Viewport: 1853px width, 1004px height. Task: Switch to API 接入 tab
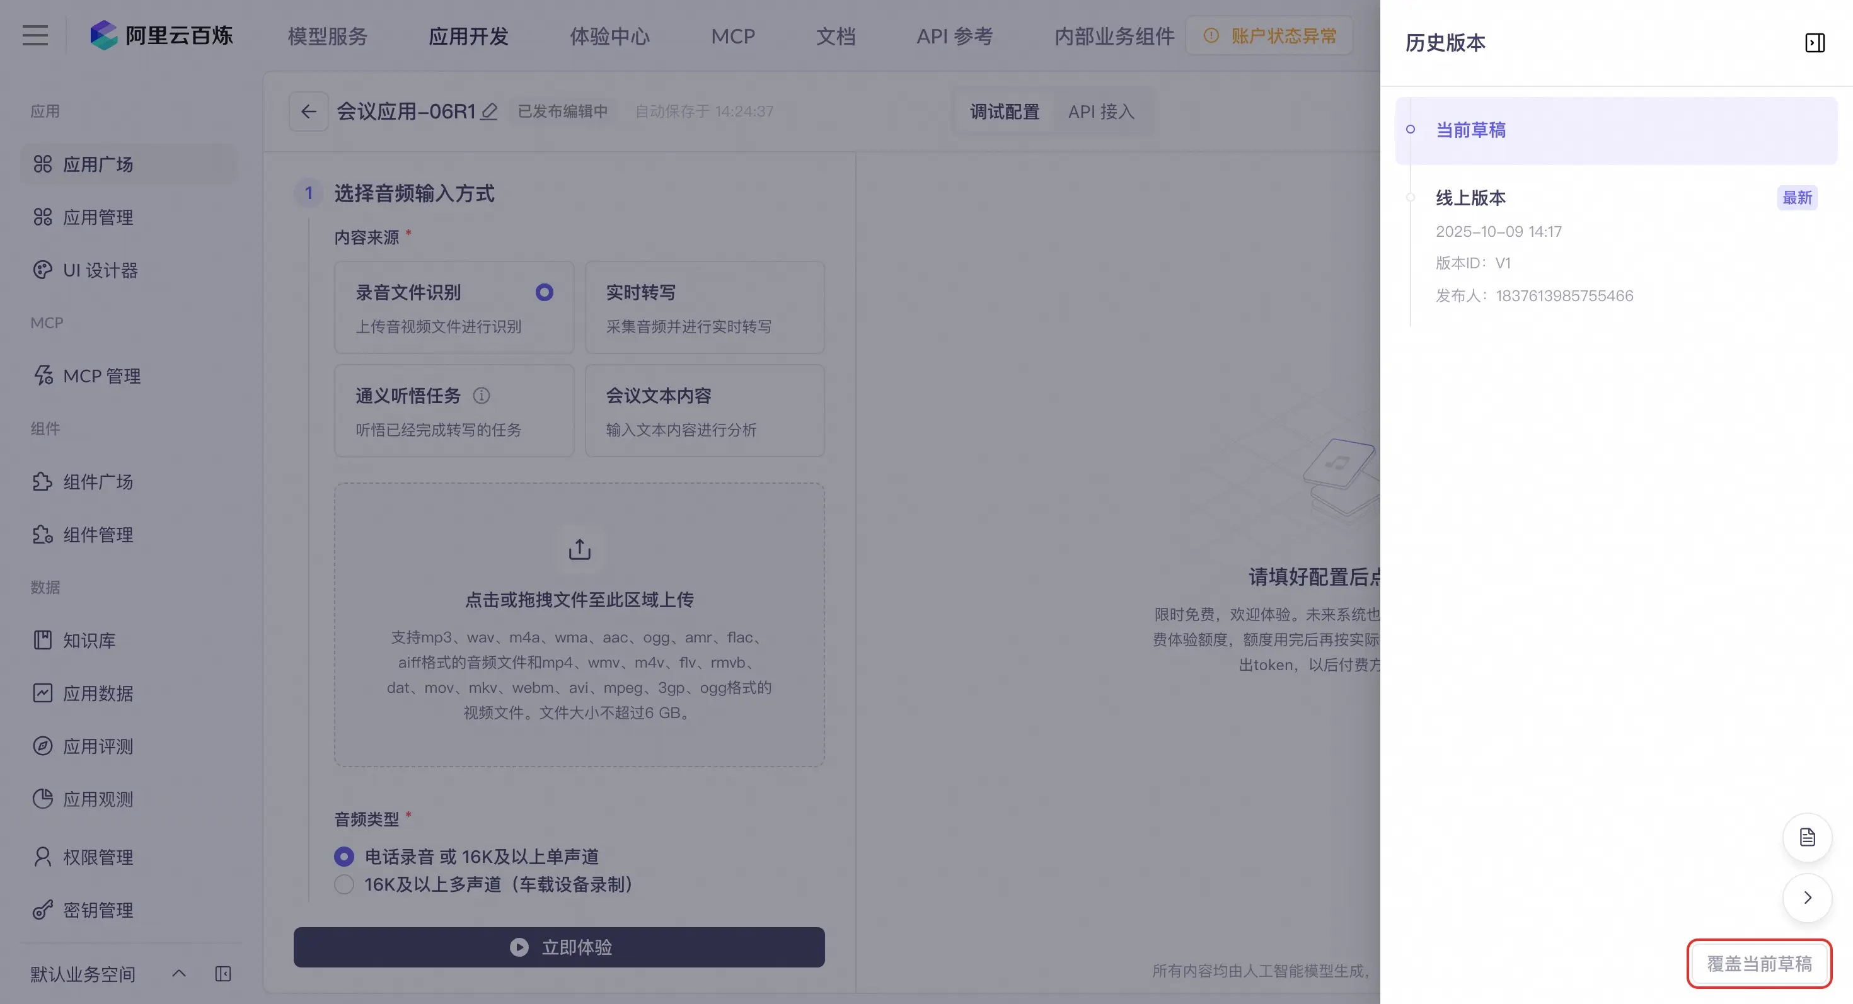pos(1100,112)
